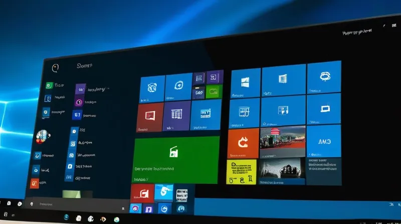Open the blue tile with cloud icon
The height and width of the screenshot is (224, 401).
(324, 77)
